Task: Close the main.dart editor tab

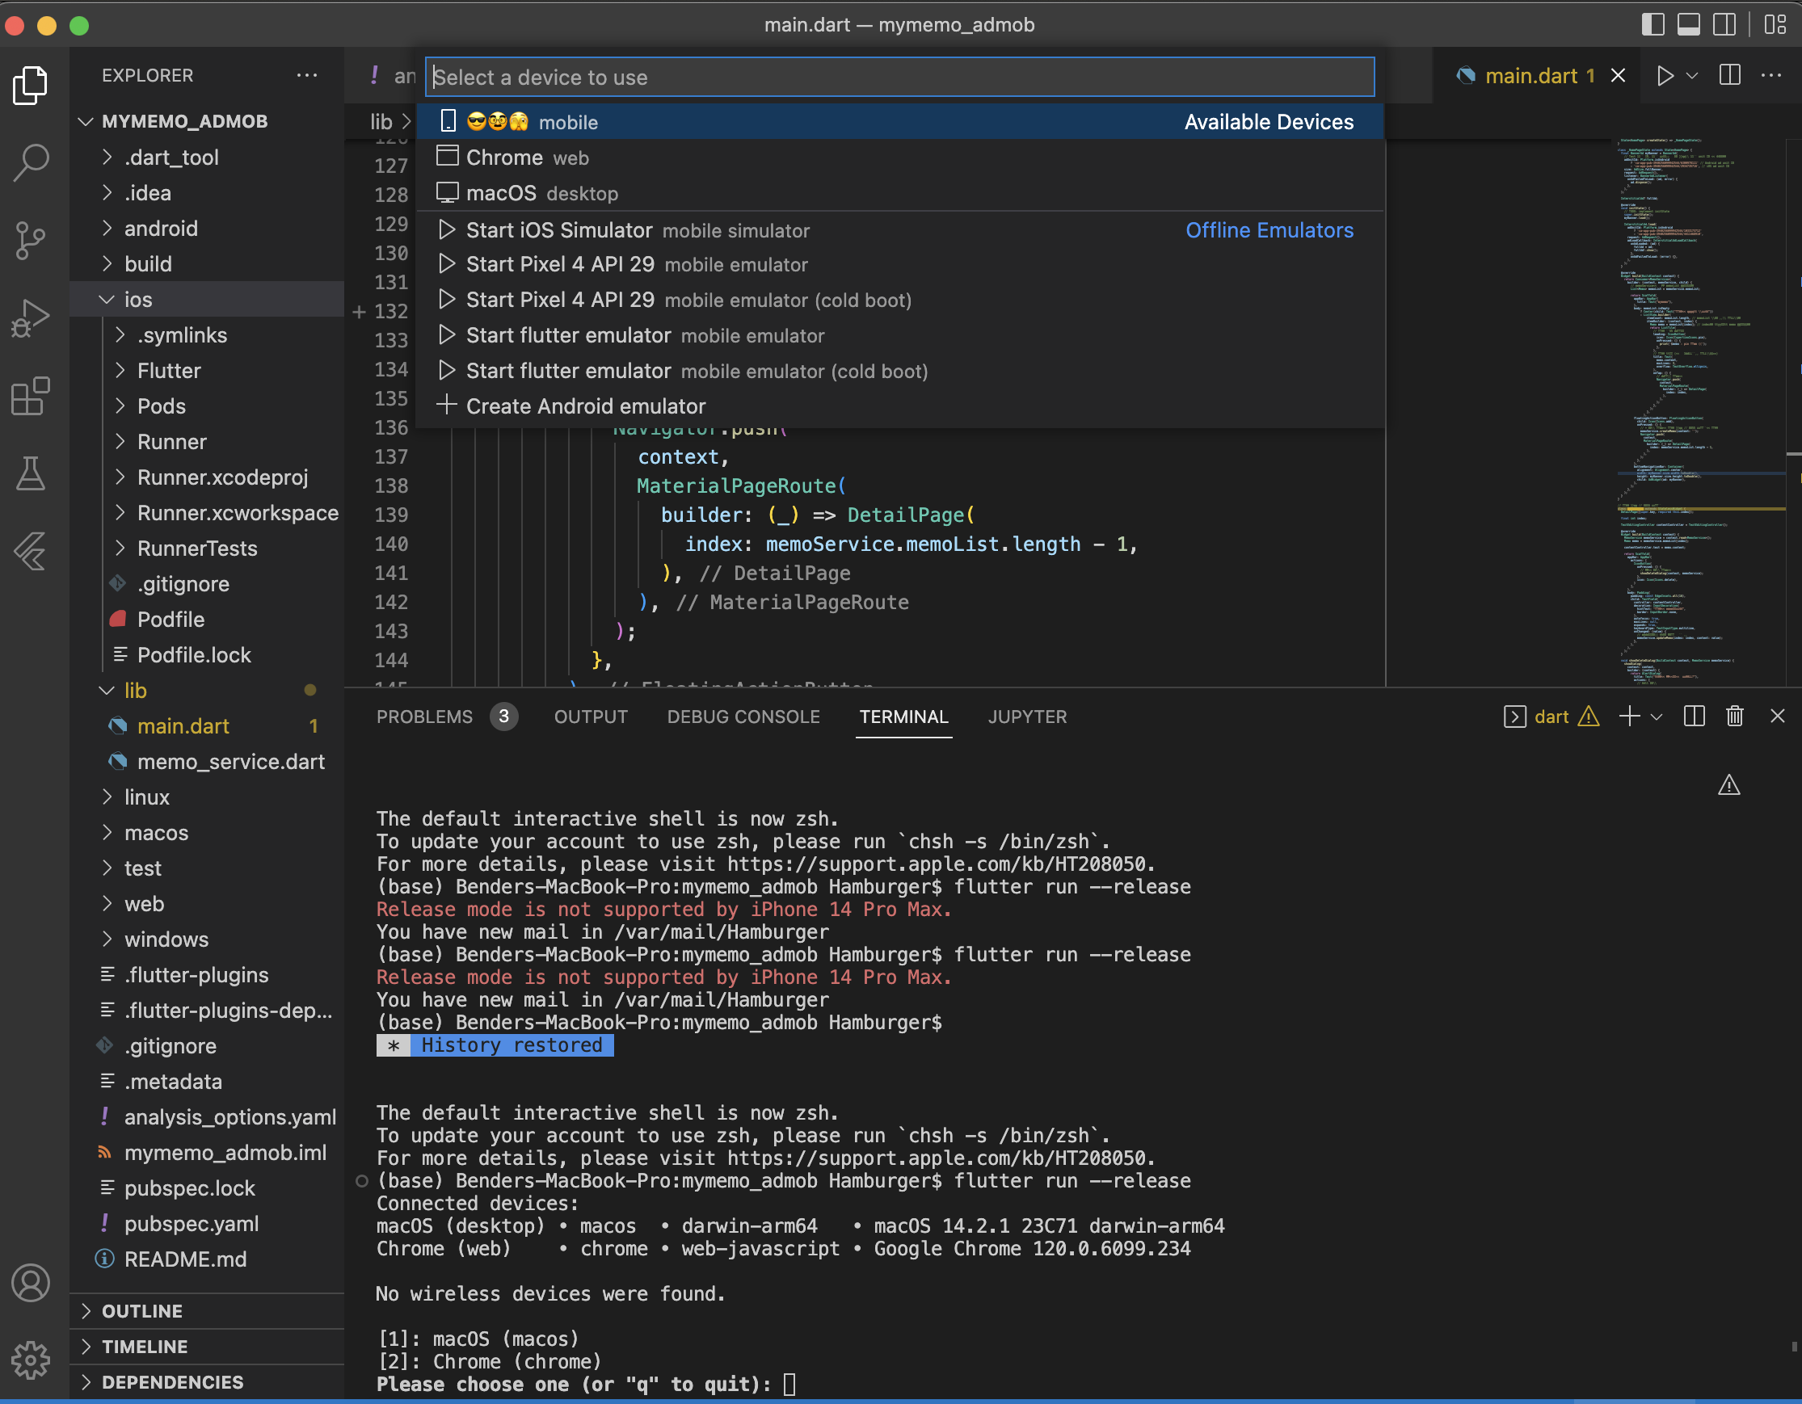Action: pos(1618,76)
